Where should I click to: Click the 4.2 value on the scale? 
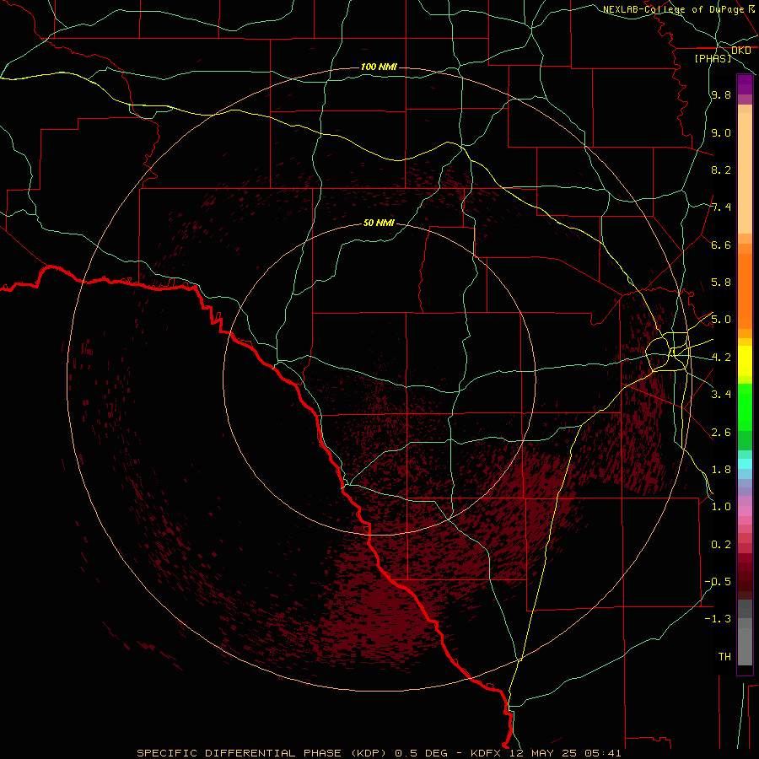click(721, 358)
